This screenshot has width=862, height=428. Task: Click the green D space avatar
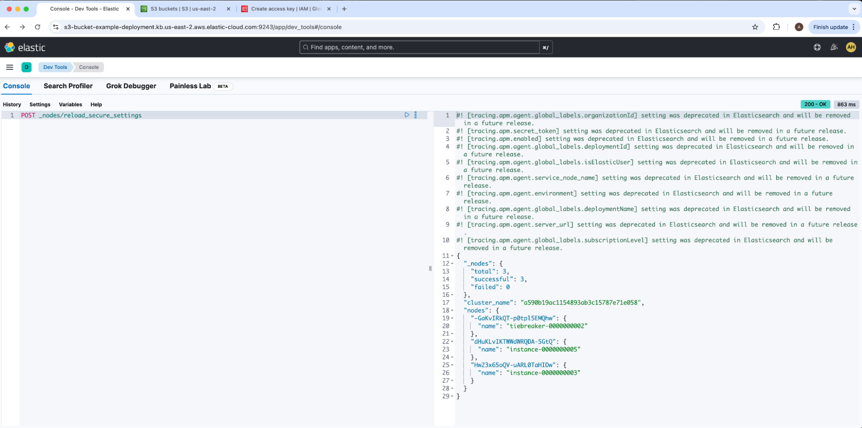tap(26, 67)
